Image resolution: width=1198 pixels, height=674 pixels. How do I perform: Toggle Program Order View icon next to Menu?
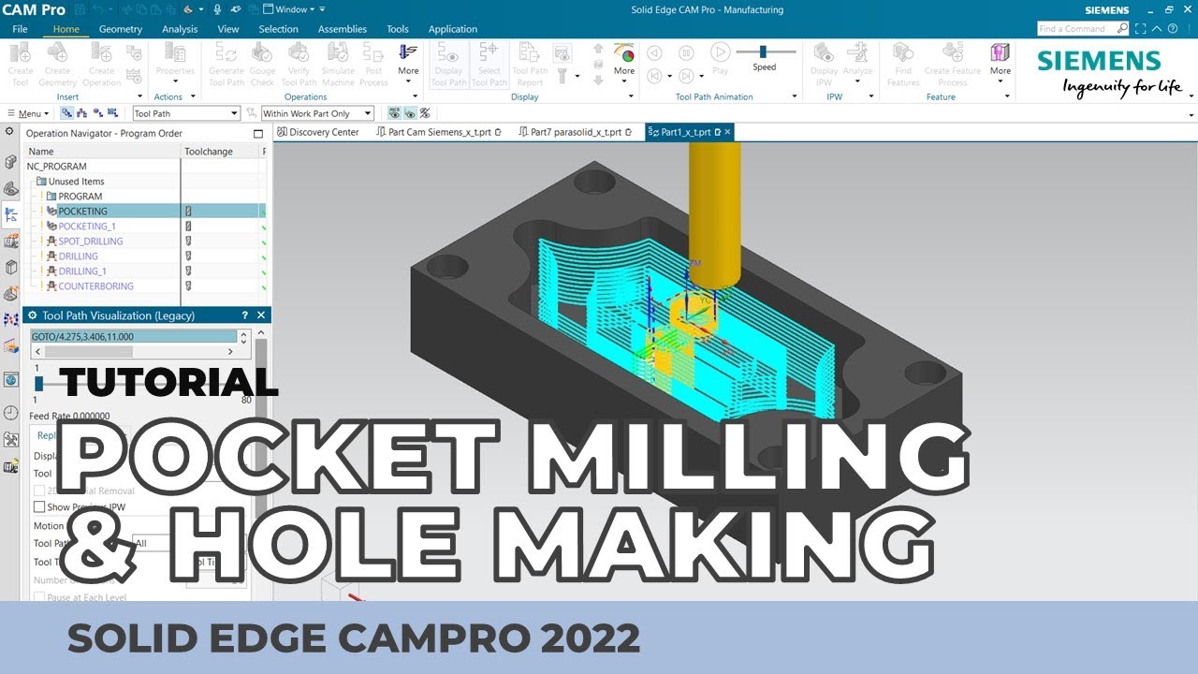[x=67, y=113]
